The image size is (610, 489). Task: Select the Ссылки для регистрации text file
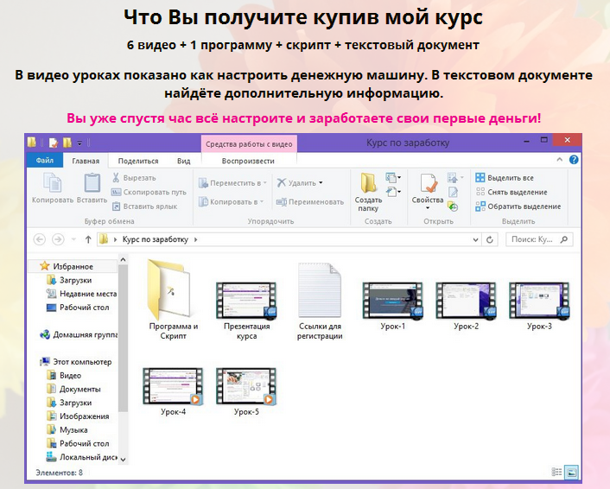click(320, 302)
